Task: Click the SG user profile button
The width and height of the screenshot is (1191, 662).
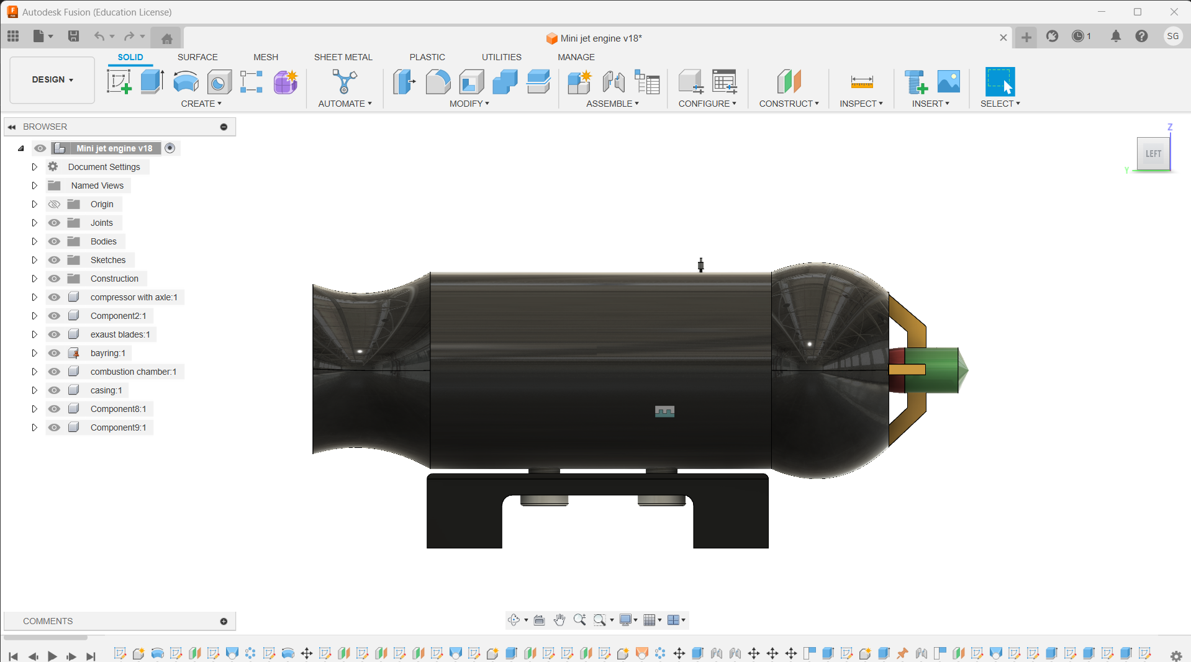Action: point(1172,36)
